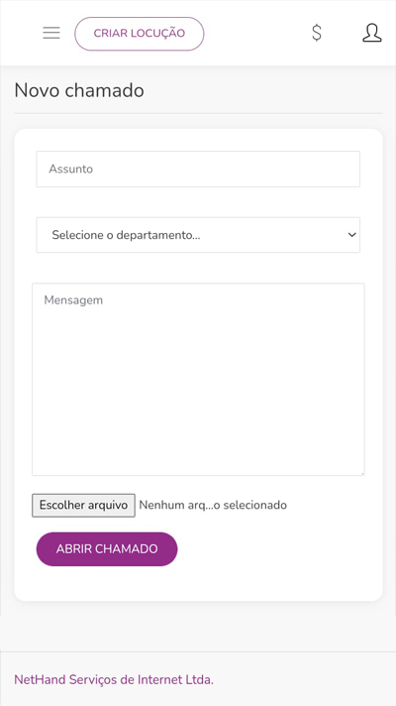Click the empty header space between CRIAR LOCUÇÃO and dollar icon
This screenshot has height=706, width=396.
[x=256, y=33]
